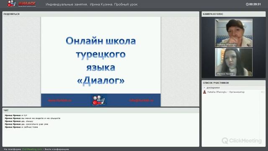Click the email link in slide footer right
Image resolution: width=268 pixels, height=151 pixels.
142,101
